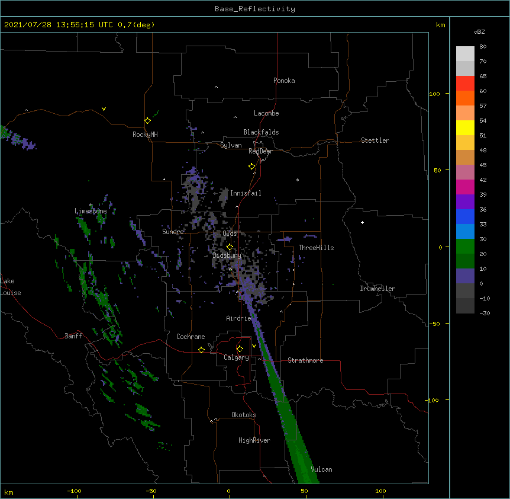Click the white asterisk marker above Limestone
510x499 pixels.
(91, 205)
